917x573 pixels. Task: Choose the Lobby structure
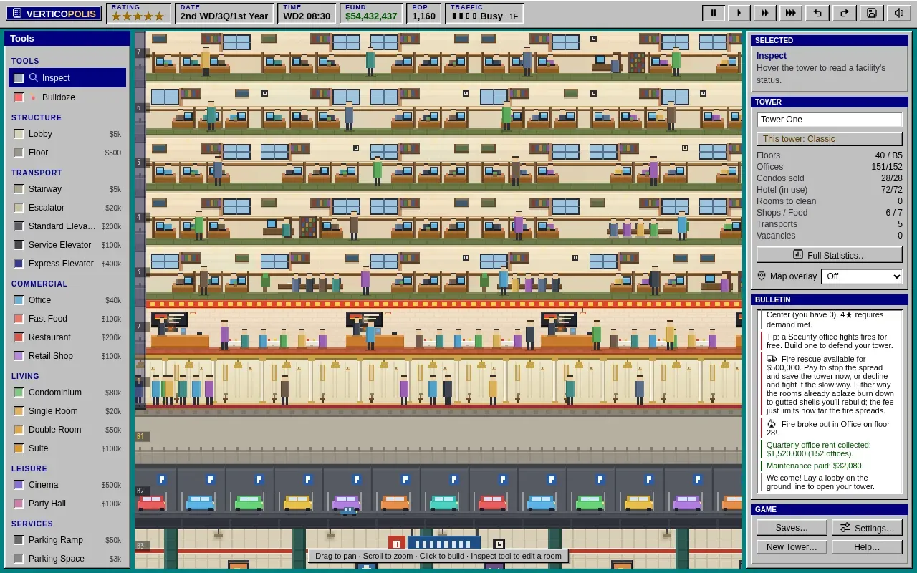(x=67, y=134)
